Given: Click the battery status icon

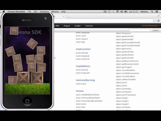Looking at the screenshot, I should (126, 12).
